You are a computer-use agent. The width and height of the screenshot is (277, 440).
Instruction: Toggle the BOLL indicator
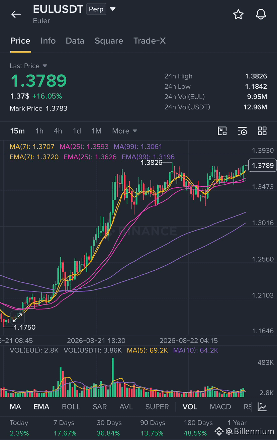pos(71,407)
